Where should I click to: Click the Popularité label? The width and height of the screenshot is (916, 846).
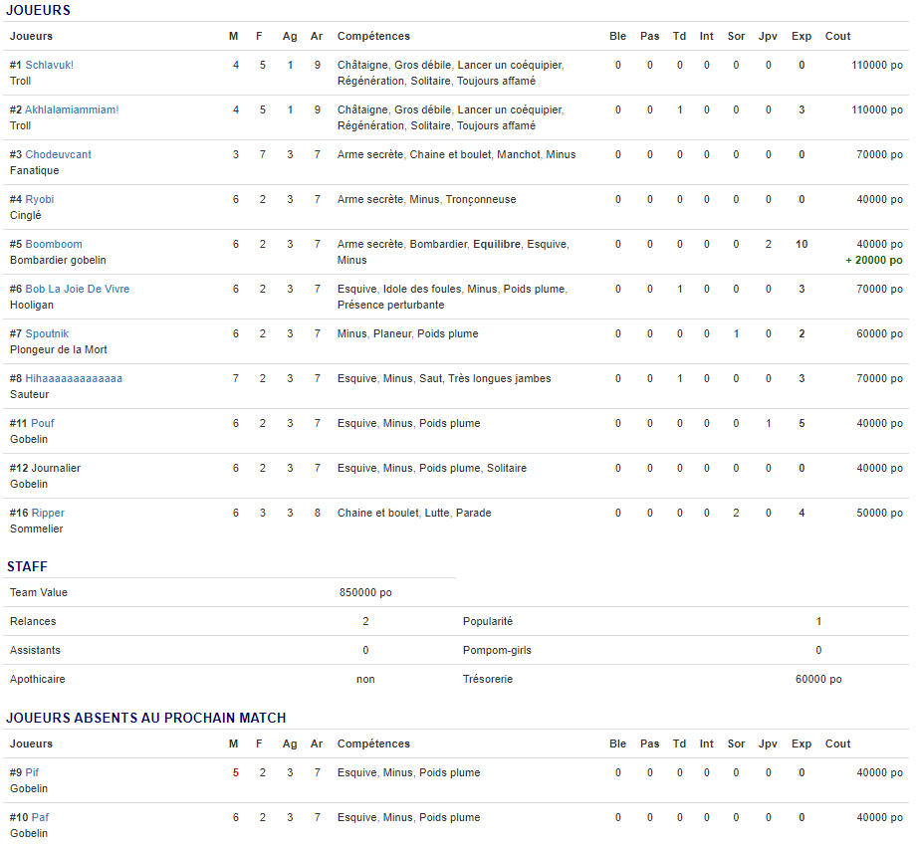pyautogui.click(x=488, y=622)
